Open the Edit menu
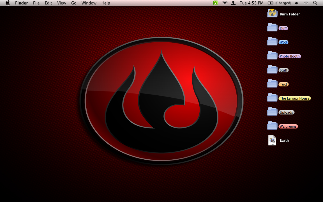Image resolution: width=323 pixels, height=202 pixels. (49, 3)
